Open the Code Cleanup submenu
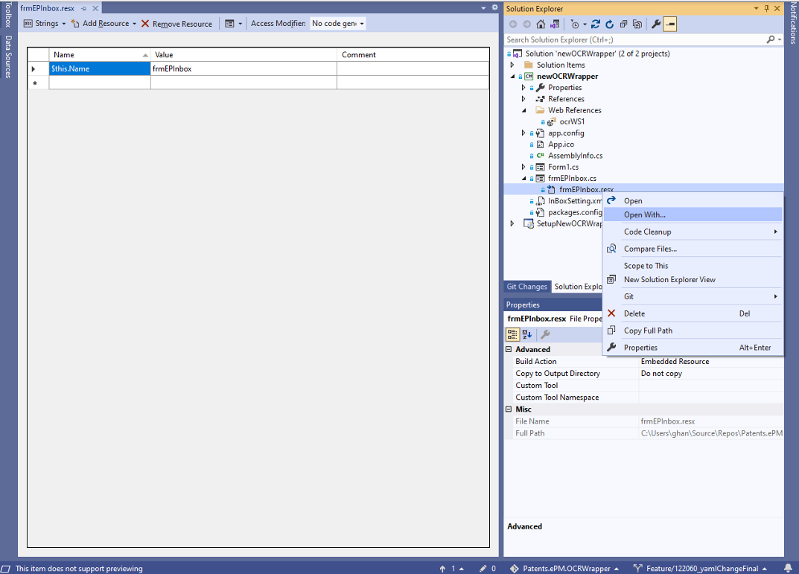Viewport: 799px width, 574px height. pos(693,232)
